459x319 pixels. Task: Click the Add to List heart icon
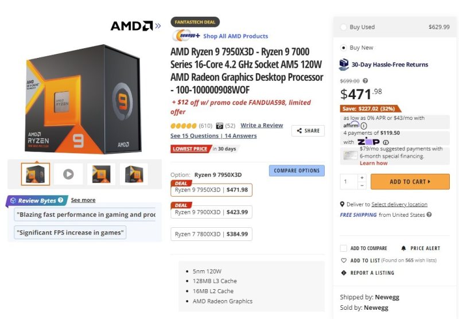point(344,260)
